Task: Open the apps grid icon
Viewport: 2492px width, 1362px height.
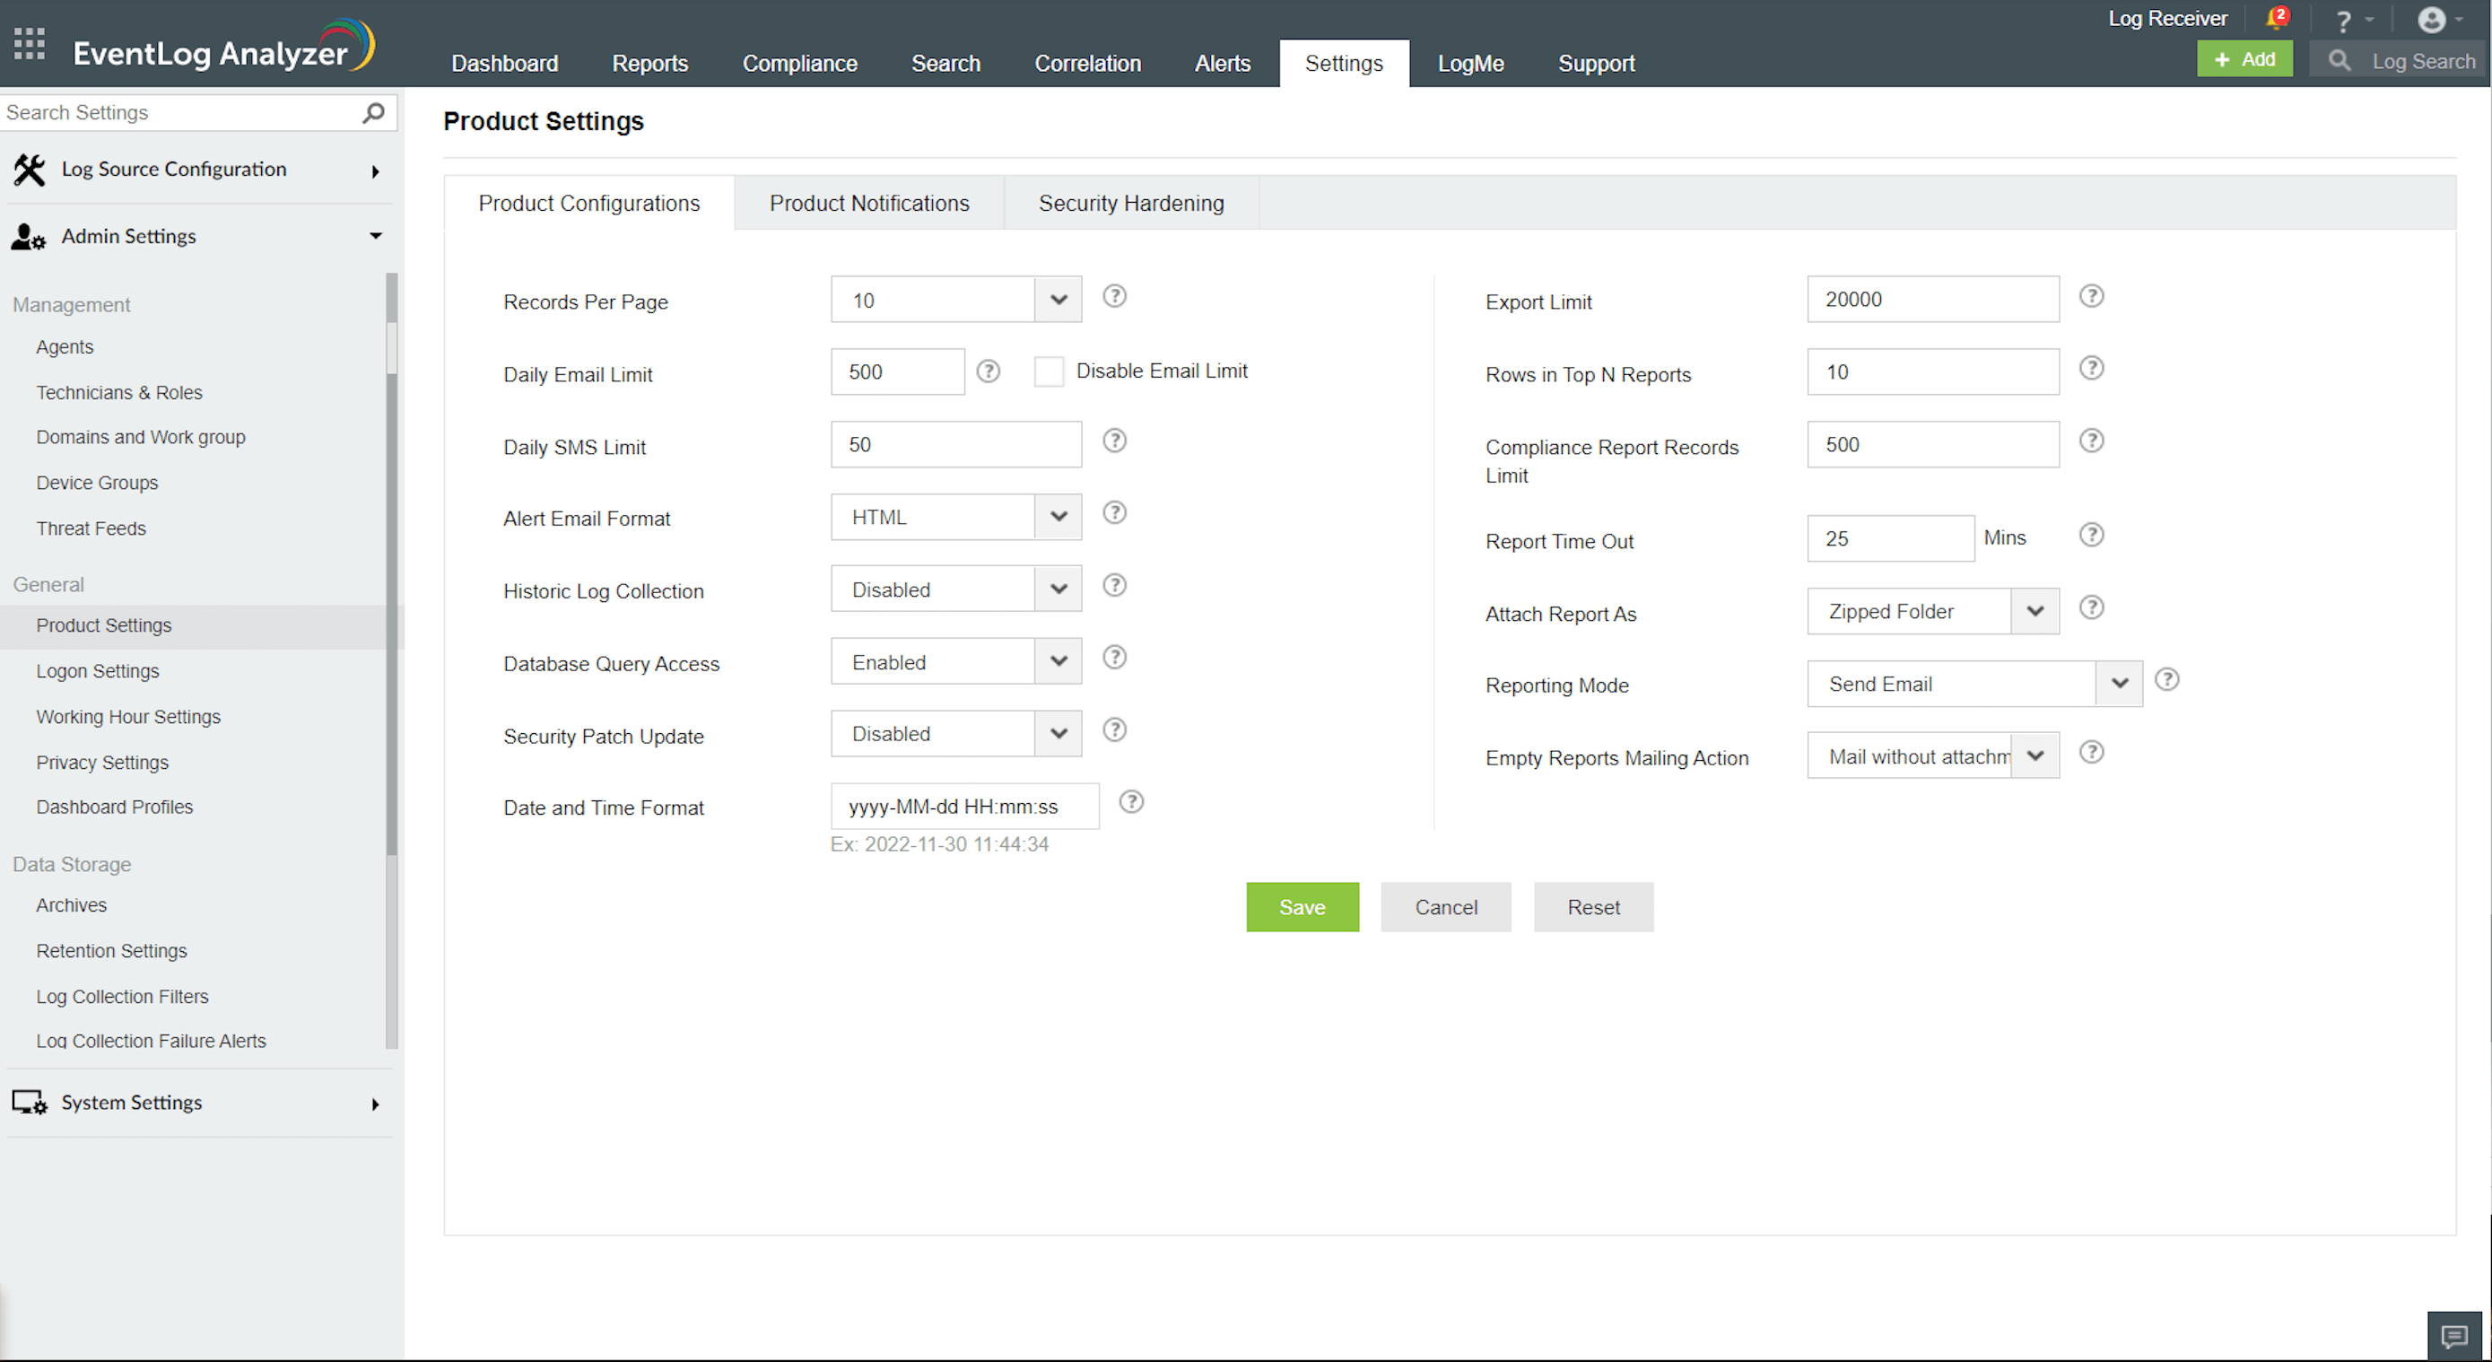Action: pyautogui.click(x=29, y=44)
